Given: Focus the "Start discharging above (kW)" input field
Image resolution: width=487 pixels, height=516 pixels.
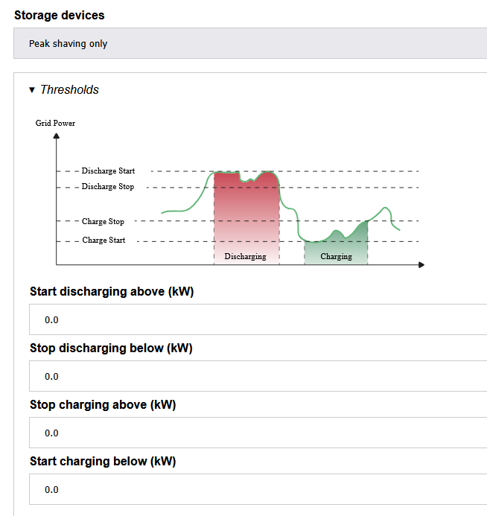Looking at the screenshot, I should coord(258,320).
